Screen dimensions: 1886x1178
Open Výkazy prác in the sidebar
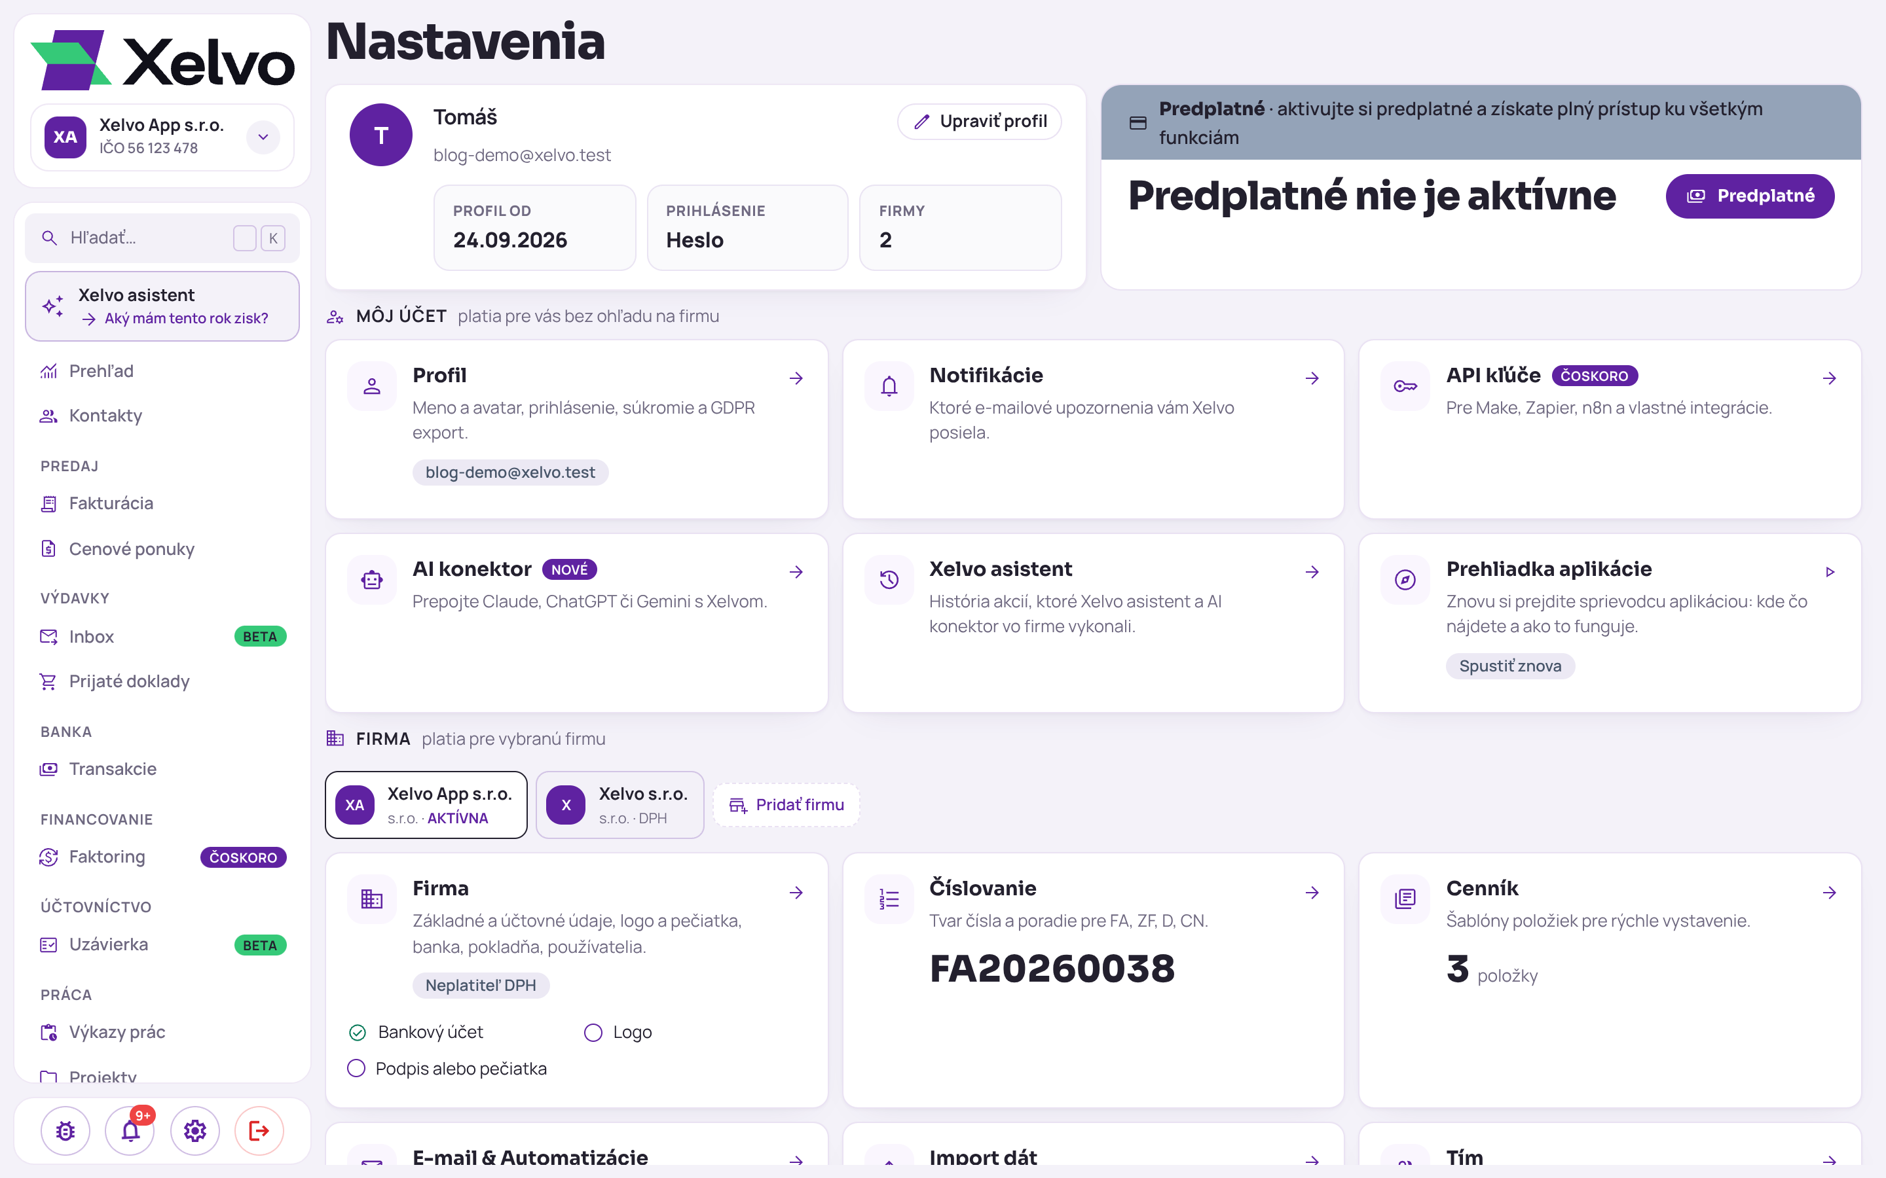click(162, 1032)
